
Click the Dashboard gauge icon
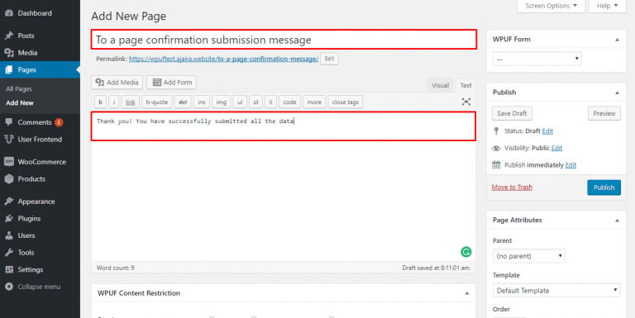(9, 13)
